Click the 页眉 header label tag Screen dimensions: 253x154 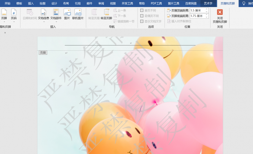point(43,53)
